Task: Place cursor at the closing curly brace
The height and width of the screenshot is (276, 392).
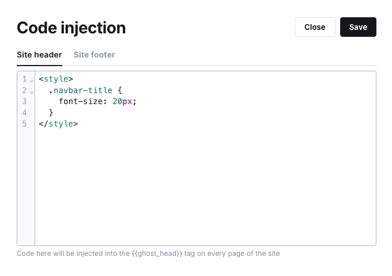Action: (51, 113)
